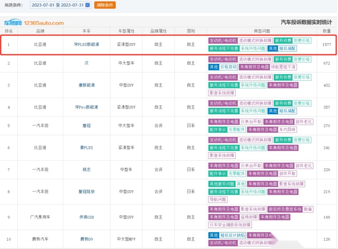Viewport: 338px width, 249px height.
Task: Click the 续航里程不准 issue tag
Action: 283,67
